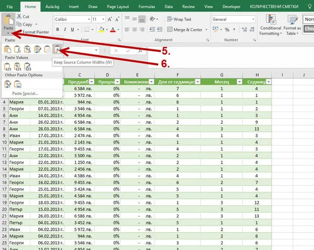Choose Paste Link option under Other Paste Options
The image size is (314, 250).
[17, 84]
